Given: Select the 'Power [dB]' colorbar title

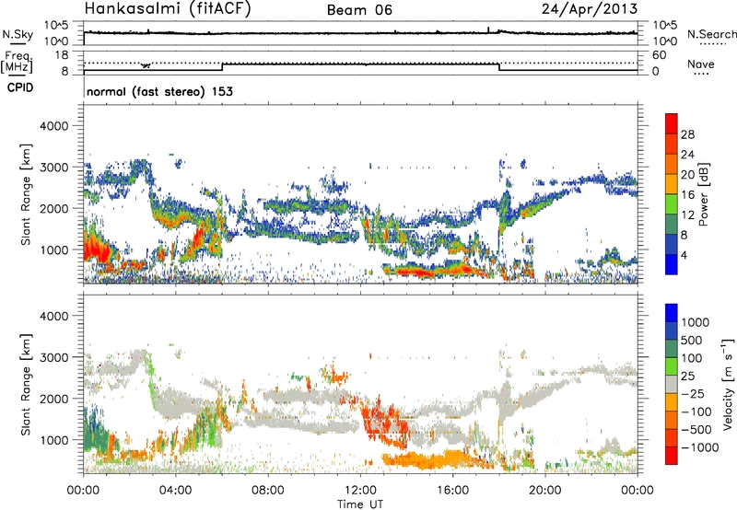Looking at the screenshot, I should (x=703, y=194).
